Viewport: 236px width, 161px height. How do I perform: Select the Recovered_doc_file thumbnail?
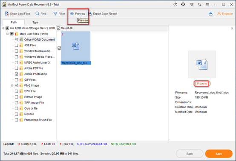pyautogui.click(x=75, y=48)
